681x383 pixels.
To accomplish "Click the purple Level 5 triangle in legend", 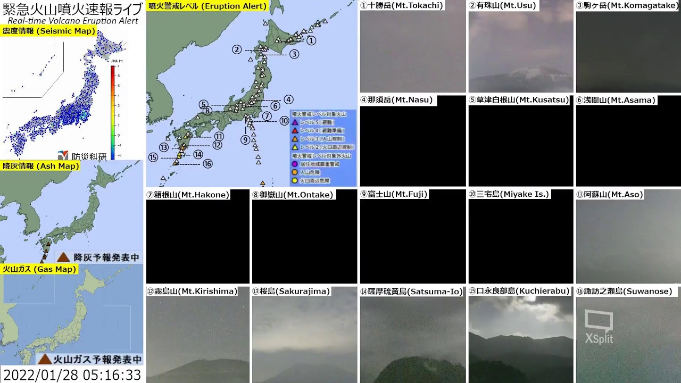I will pos(294,122).
